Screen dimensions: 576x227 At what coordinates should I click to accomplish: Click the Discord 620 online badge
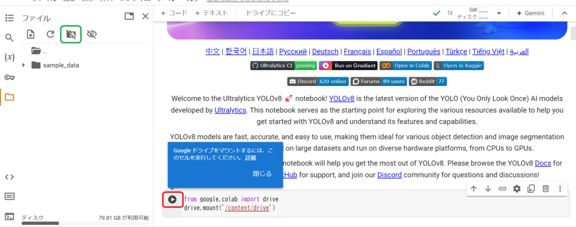pyautogui.click(x=318, y=81)
